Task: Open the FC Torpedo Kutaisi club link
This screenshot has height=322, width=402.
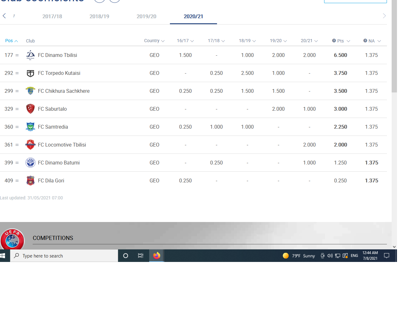Action: coord(59,73)
